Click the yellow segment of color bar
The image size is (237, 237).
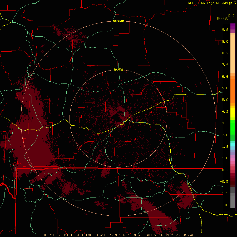click(233, 113)
